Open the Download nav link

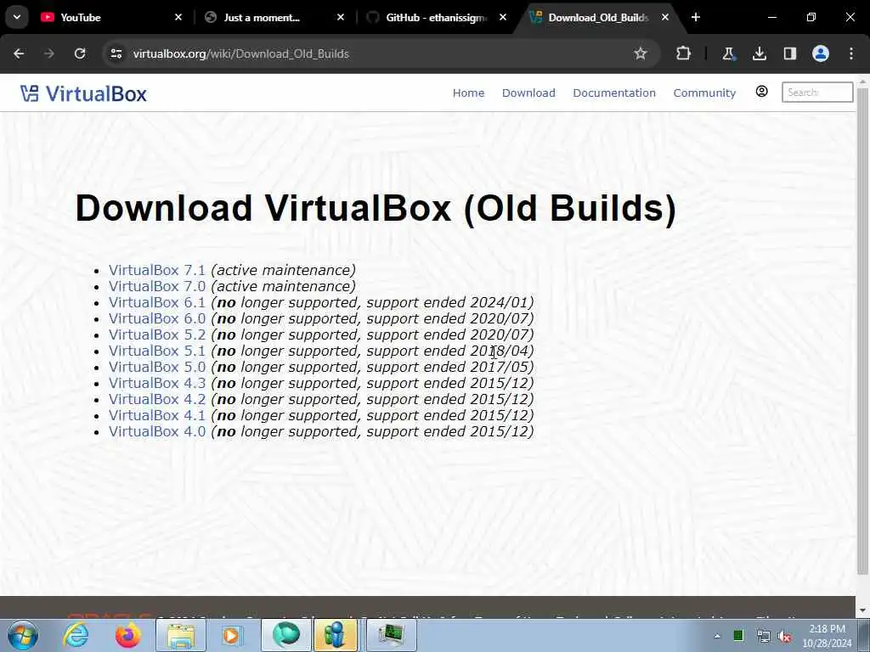528,93
